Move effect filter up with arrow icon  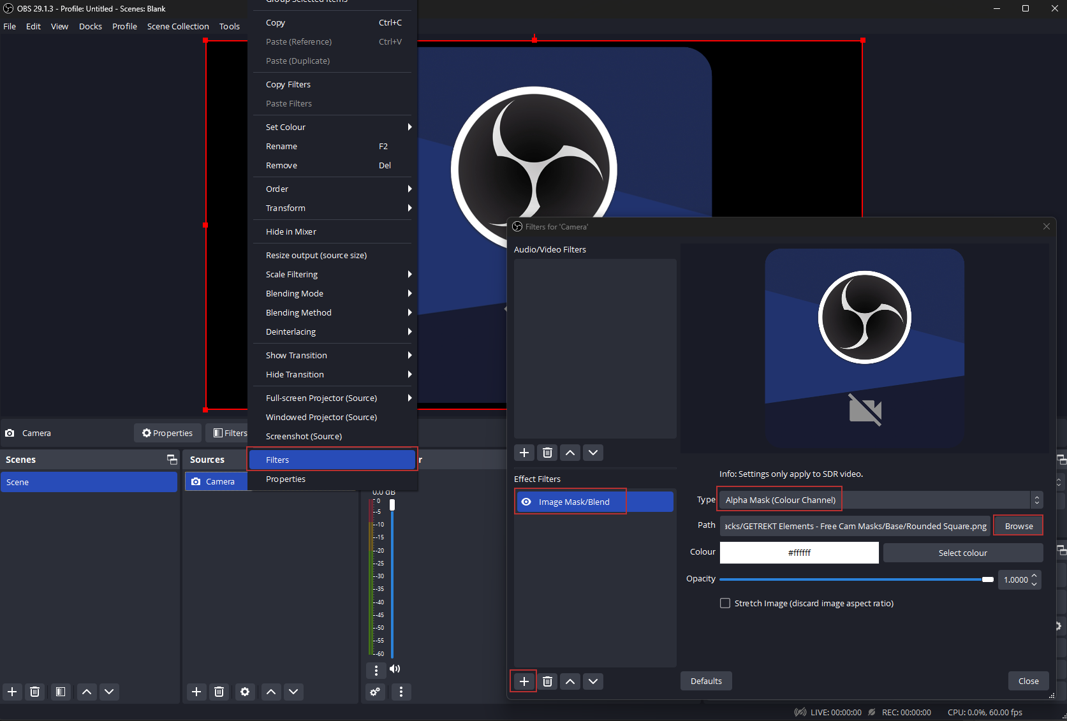pyautogui.click(x=570, y=681)
